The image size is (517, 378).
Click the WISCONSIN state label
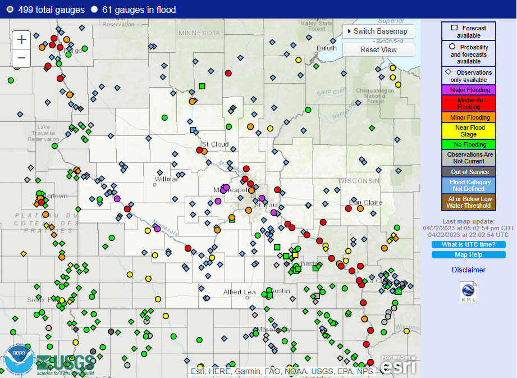point(359,181)
